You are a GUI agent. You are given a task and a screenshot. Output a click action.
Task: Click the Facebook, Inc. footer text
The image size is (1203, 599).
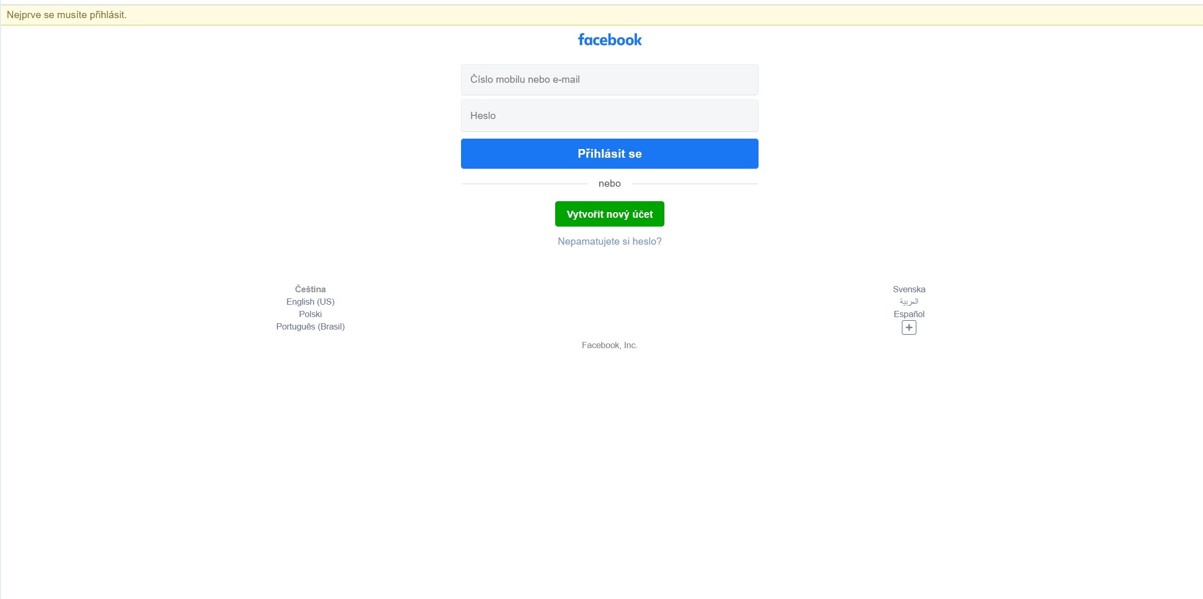(x=610, y=345)
